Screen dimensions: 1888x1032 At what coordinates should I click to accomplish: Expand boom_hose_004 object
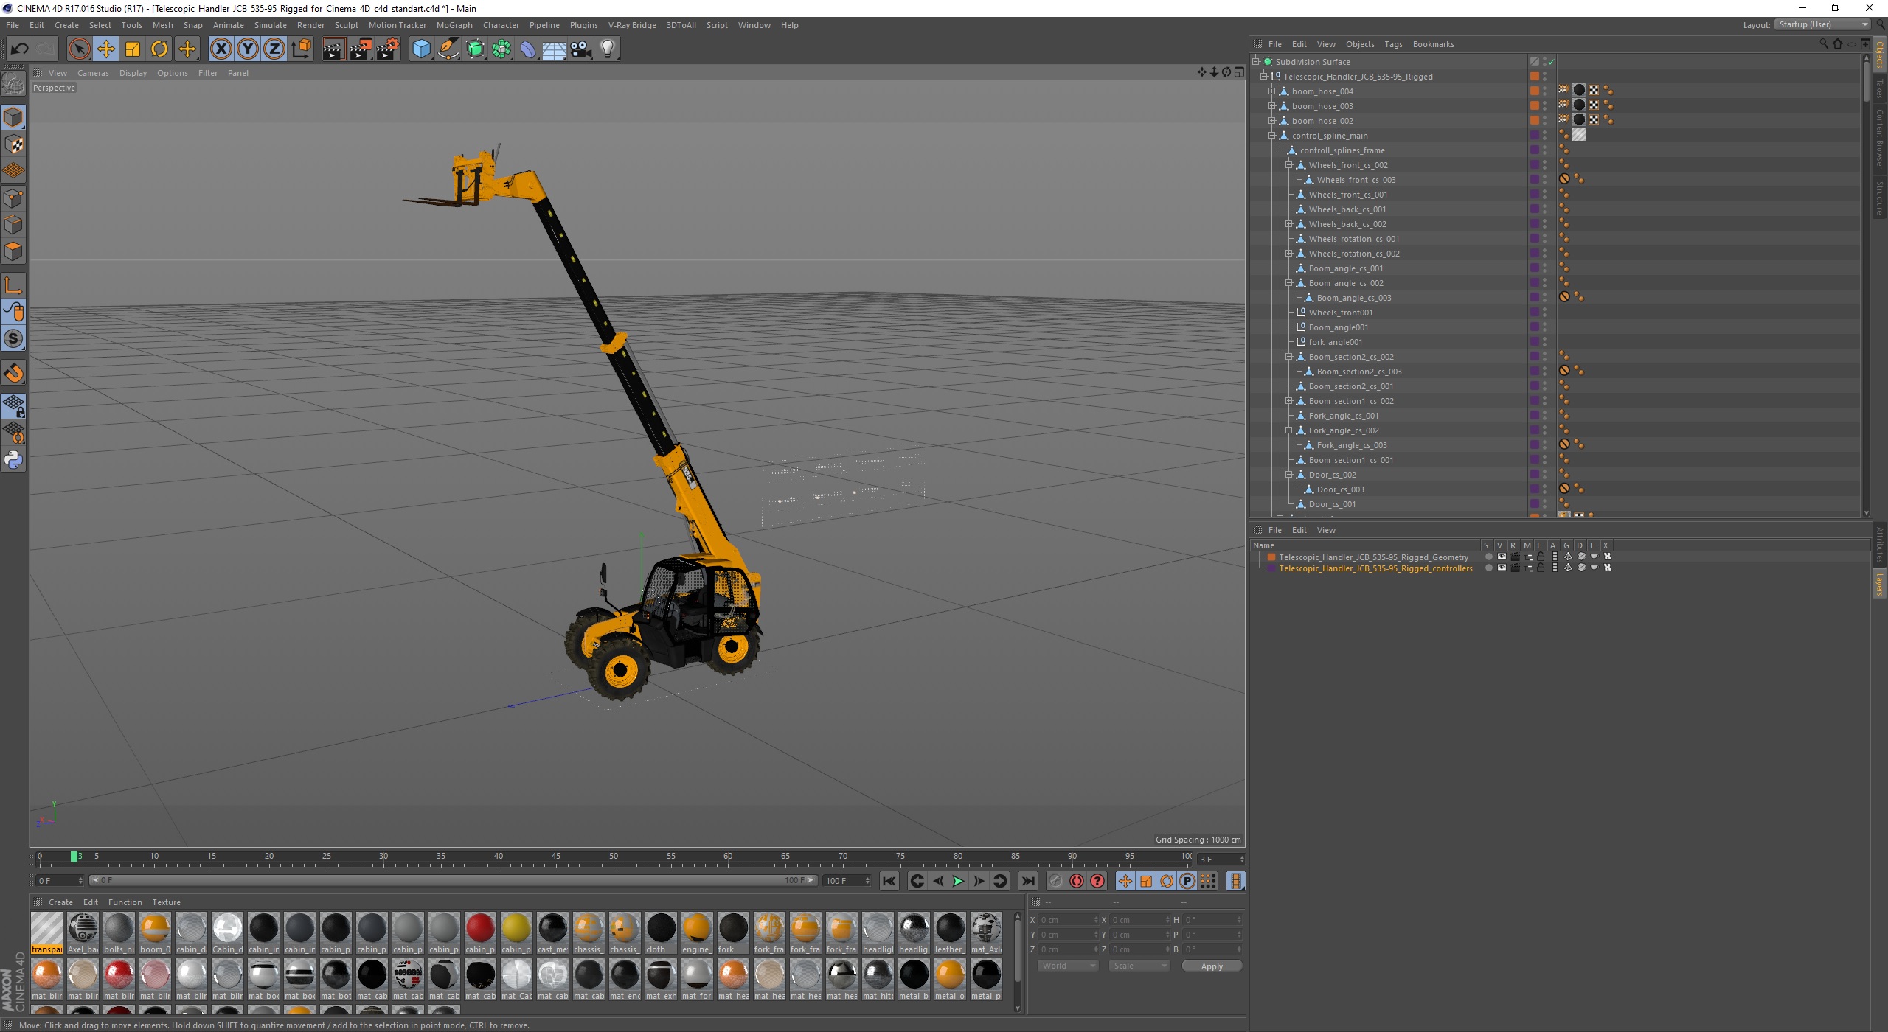[x=1271, y=91]
